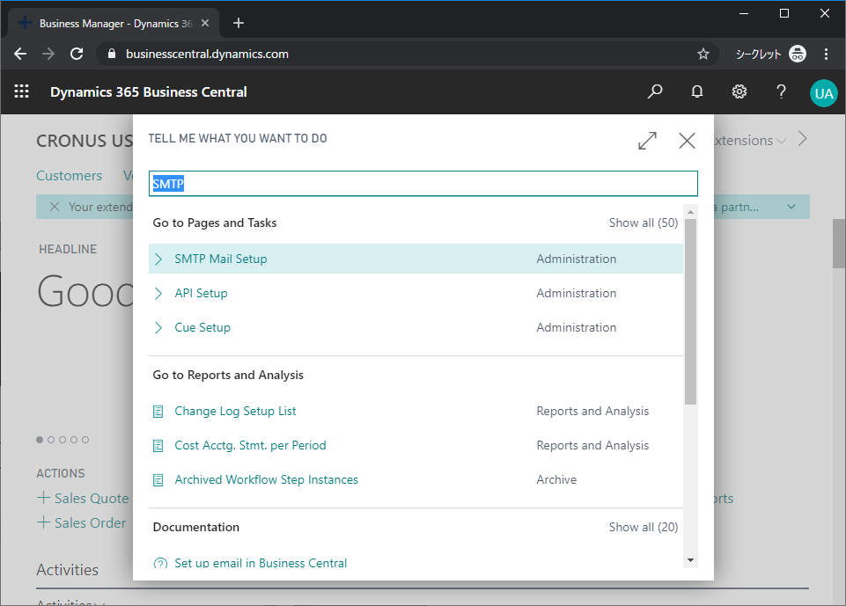Bookmark this page with the star

coord(703,54)
